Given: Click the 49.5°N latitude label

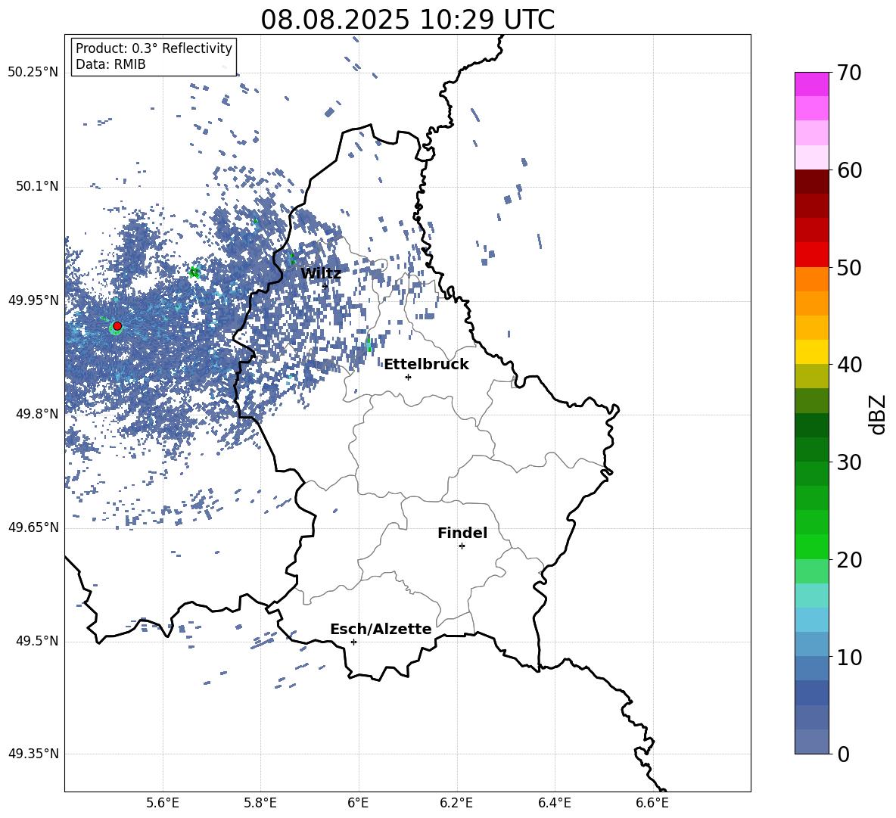Looking at the screenshot, I should click(x=37, y=641).
